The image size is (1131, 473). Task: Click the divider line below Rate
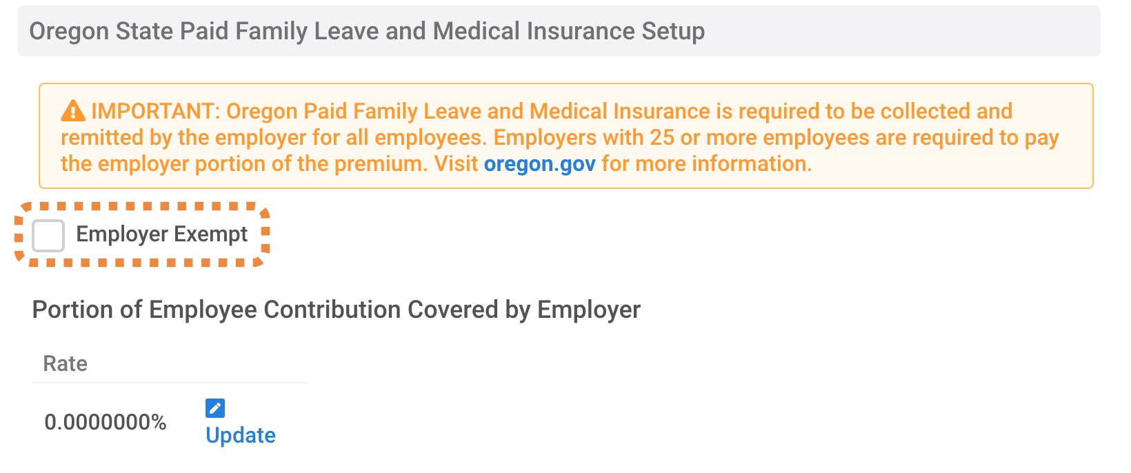[170, 383]
